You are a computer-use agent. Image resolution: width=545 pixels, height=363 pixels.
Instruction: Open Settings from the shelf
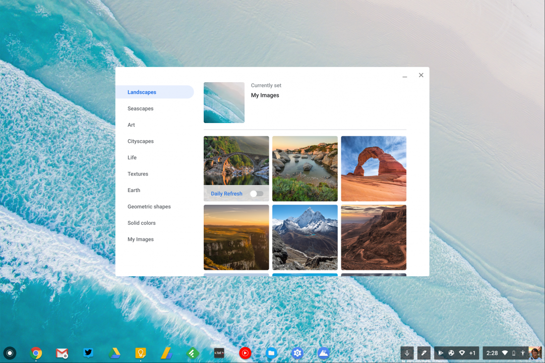297,353
